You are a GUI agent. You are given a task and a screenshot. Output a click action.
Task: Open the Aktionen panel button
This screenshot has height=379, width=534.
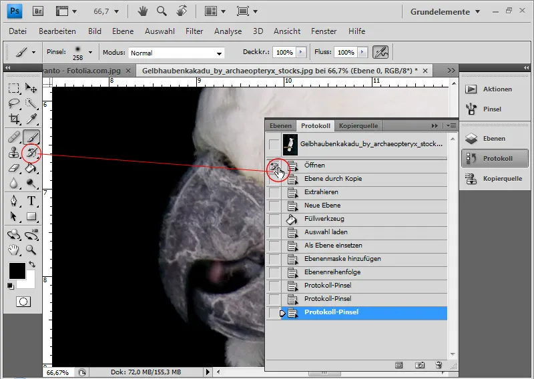(494, 89)
